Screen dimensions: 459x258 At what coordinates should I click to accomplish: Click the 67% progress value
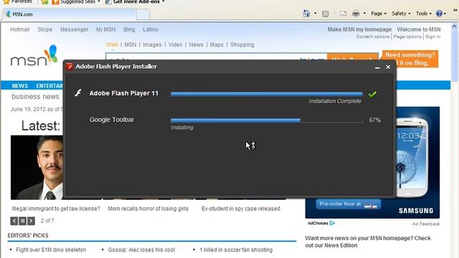[x=374, y=120]
